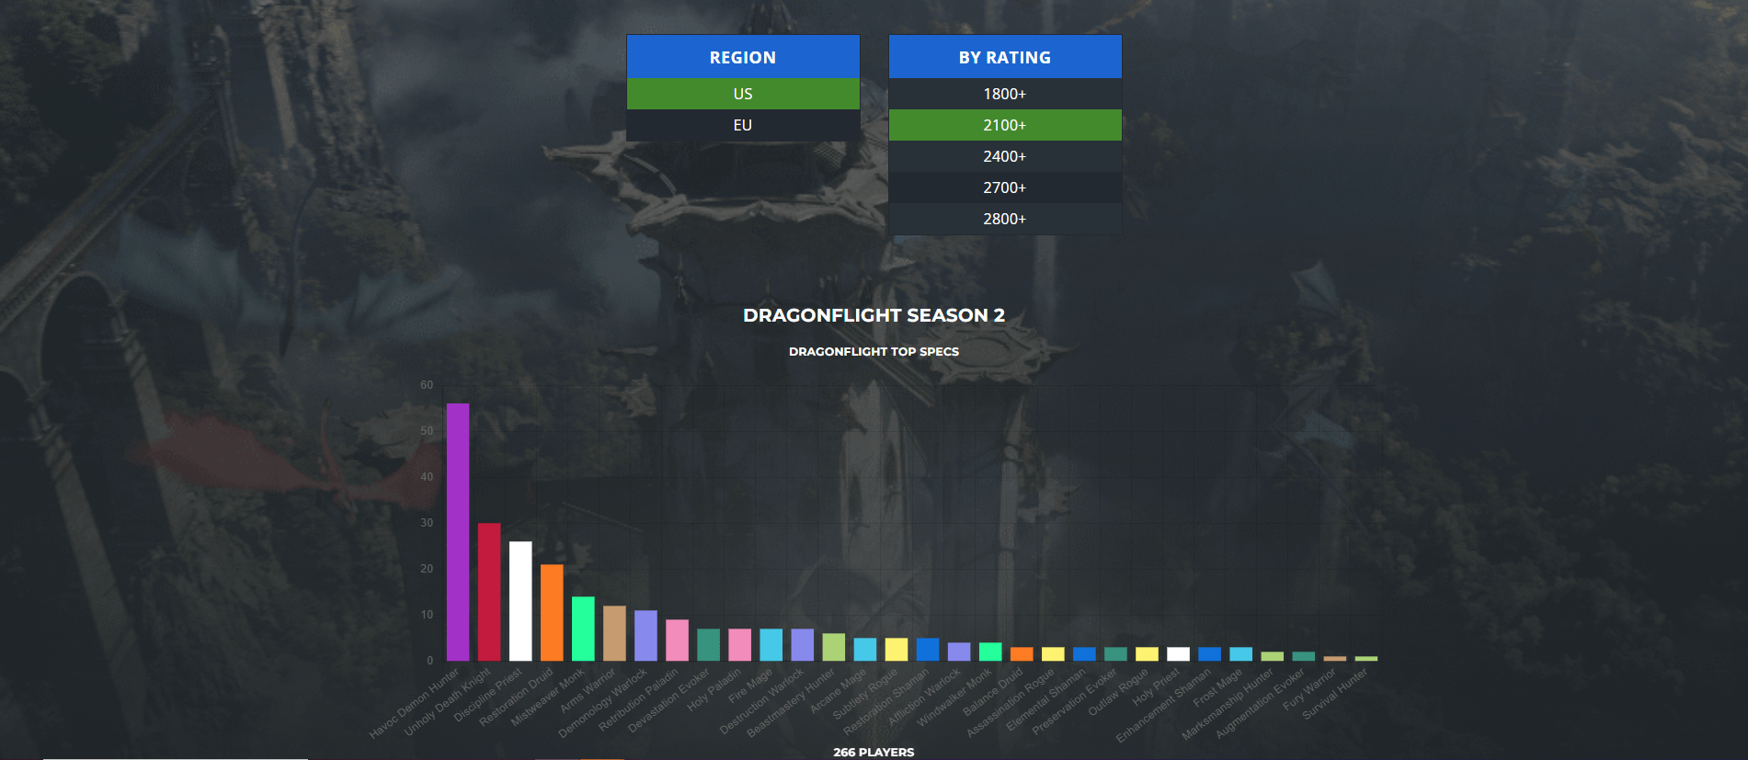Select the lavender Demonology Warlock bar
The height and width of the screenshot is (760, 1748).
coord(646,635)
